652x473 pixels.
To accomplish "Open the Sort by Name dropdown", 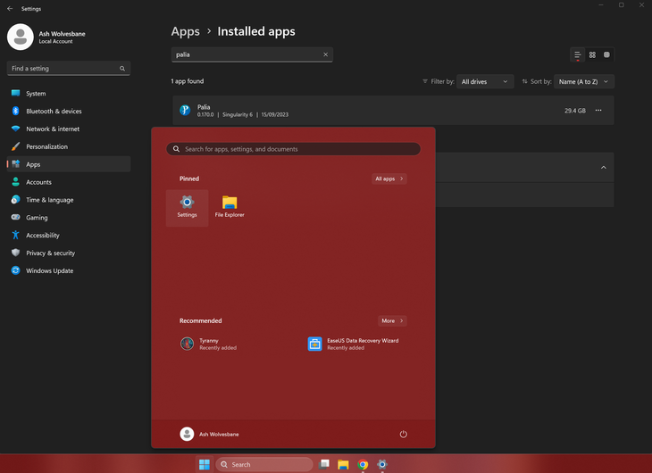I will pyautogui.click(x=584, y=81).
